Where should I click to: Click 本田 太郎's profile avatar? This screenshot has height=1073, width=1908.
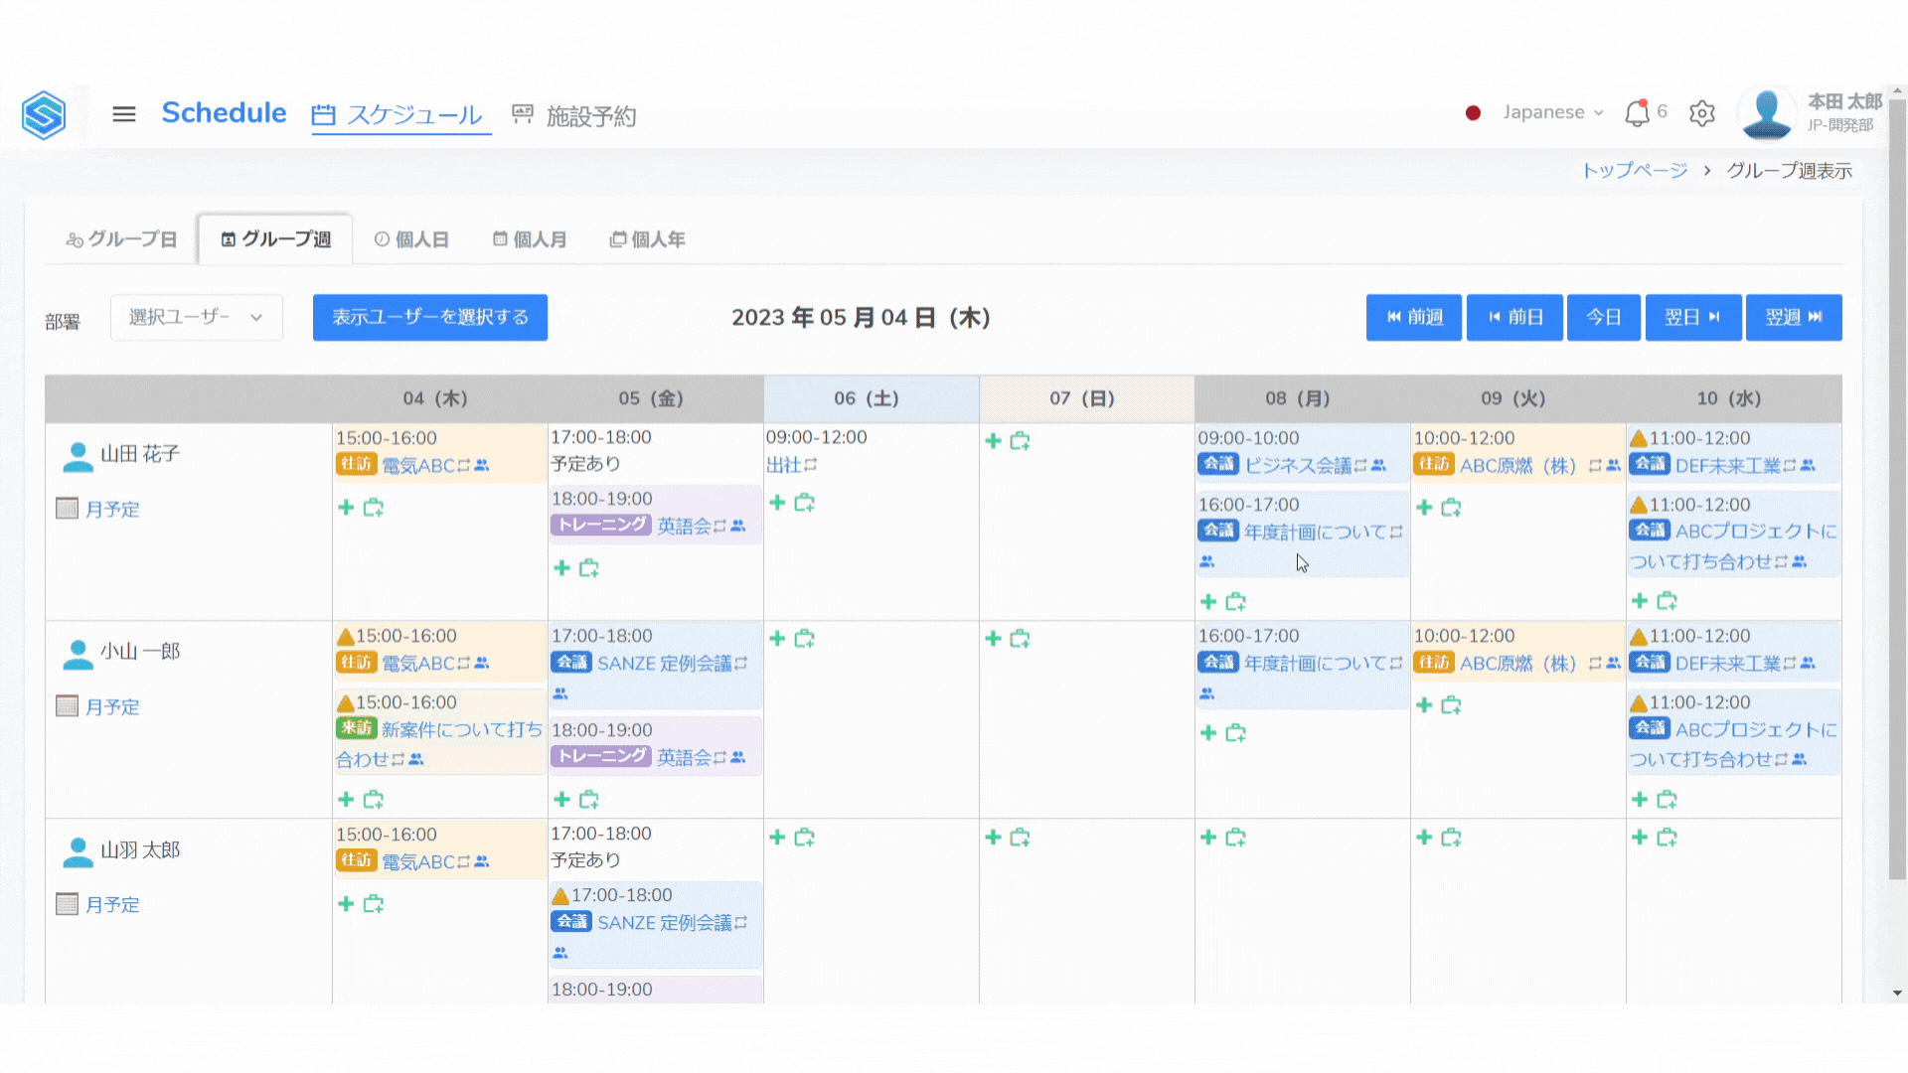pyautogui.click(x=1767, y=113)
